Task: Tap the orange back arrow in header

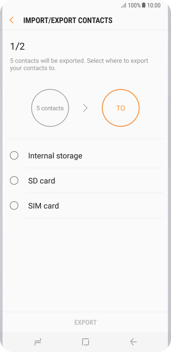Action: pos(11,20)
